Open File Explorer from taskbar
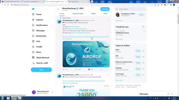The image size is (179, 100). tap(8, 98)
